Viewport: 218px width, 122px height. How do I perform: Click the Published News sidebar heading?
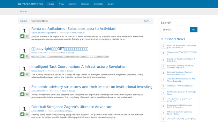click(173, 39)
